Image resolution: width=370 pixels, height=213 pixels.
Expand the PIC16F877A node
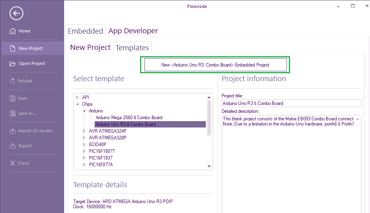pos(84,165)
